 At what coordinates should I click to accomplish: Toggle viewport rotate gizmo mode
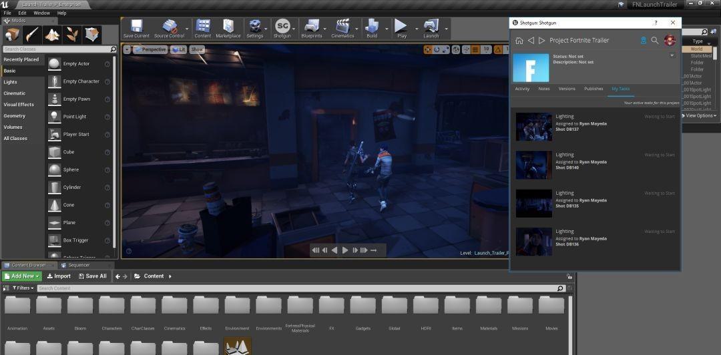coord(437,49)
